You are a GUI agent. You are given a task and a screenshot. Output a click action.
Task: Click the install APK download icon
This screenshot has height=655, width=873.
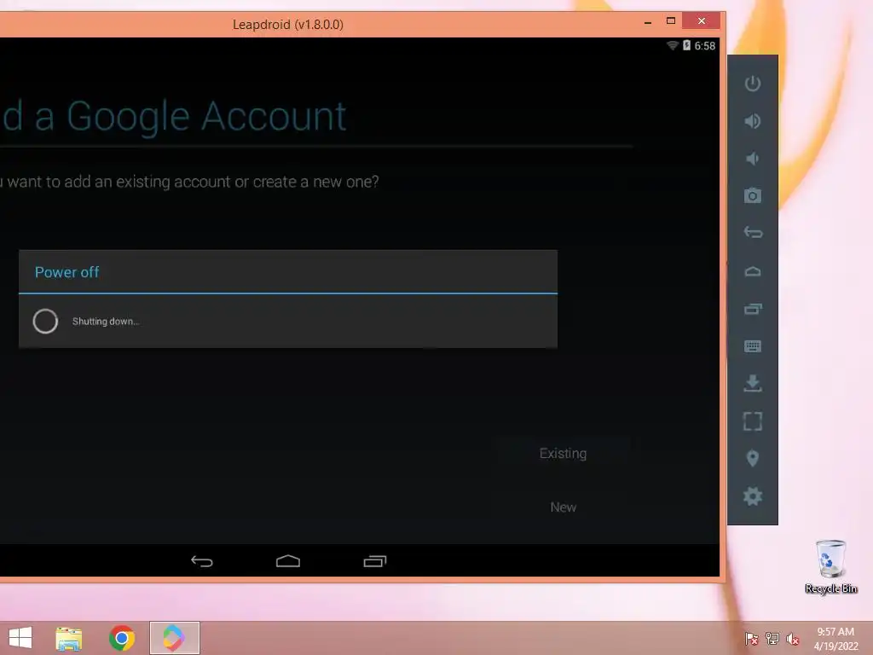(x=752, y=383)
